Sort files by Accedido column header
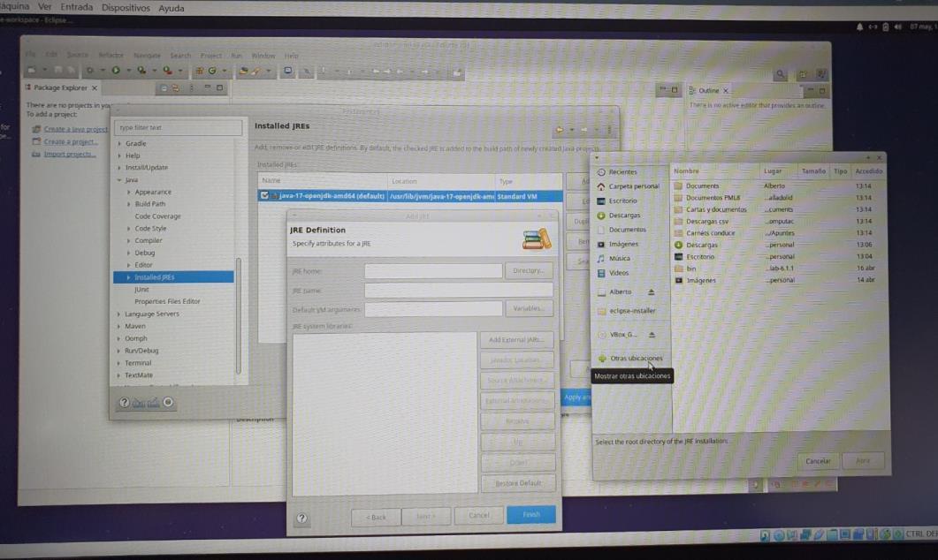The height and width of the screenshot is (560, 938). coord(868,171)
